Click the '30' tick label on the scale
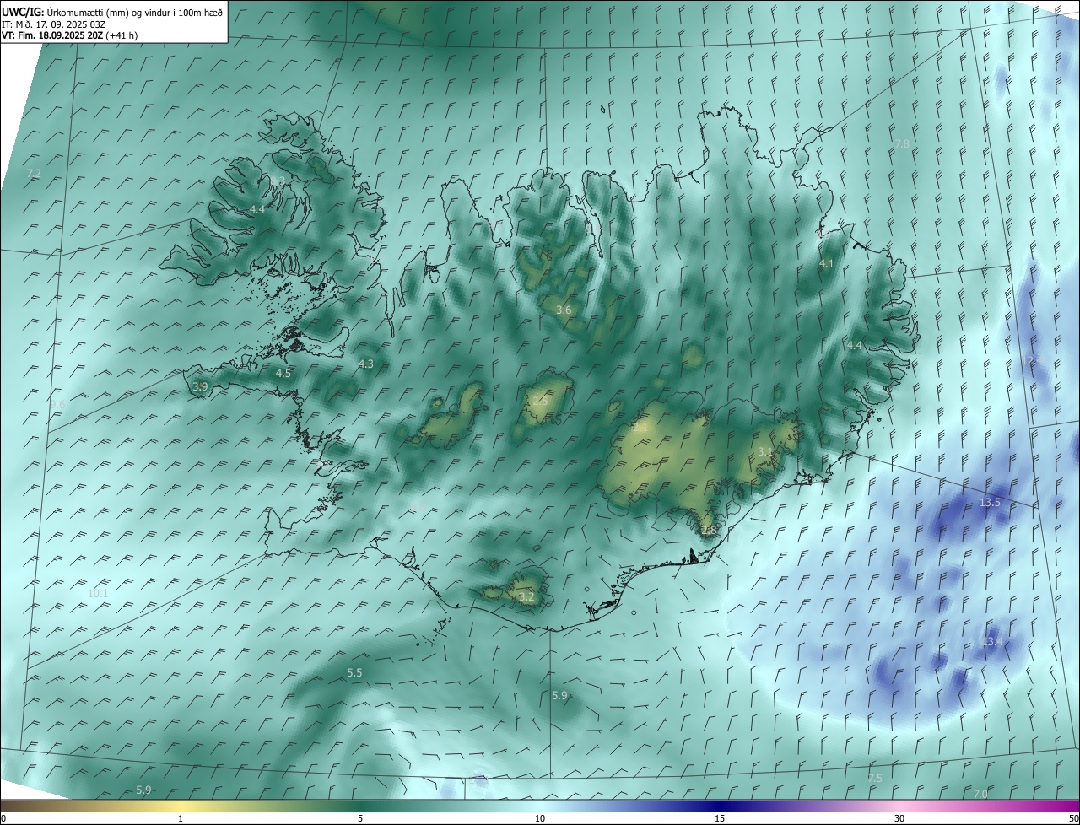Viewport: 1080px width, 825px height. 899,819
